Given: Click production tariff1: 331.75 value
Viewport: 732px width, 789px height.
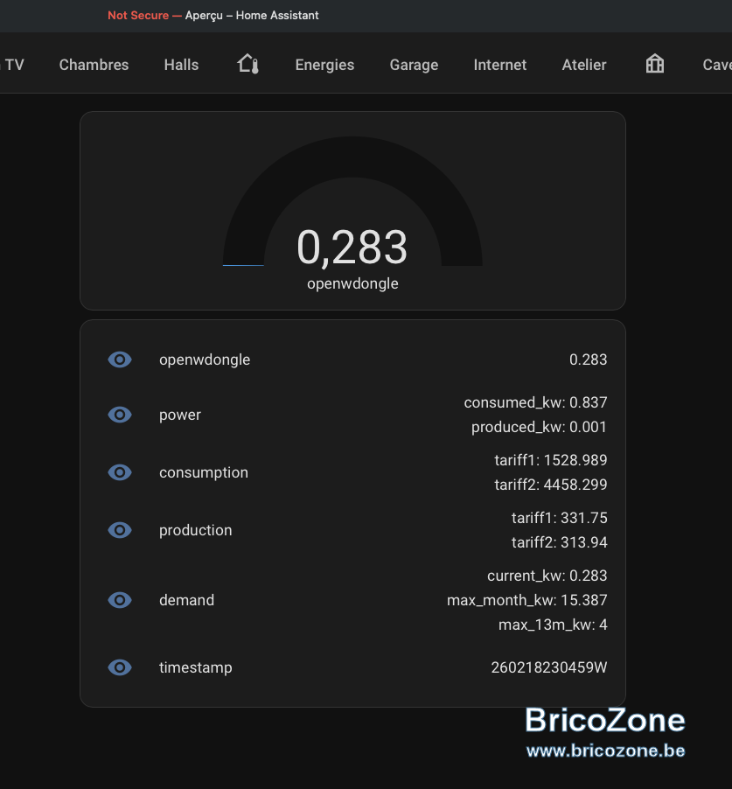Looking at the screenshot, I should coord(559,518).
